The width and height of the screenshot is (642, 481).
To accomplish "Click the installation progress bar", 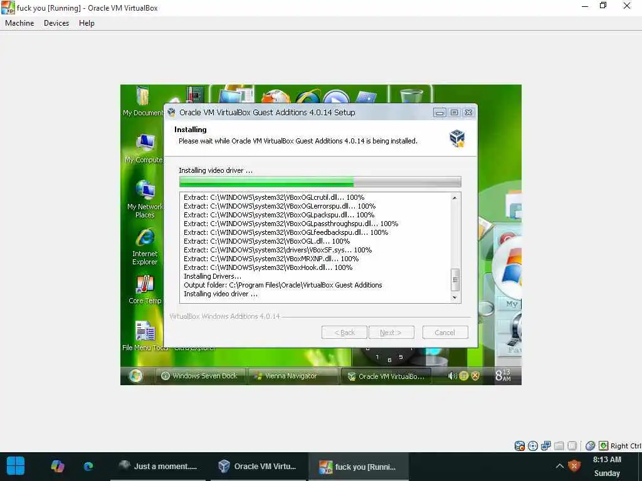I will [320, 182].
